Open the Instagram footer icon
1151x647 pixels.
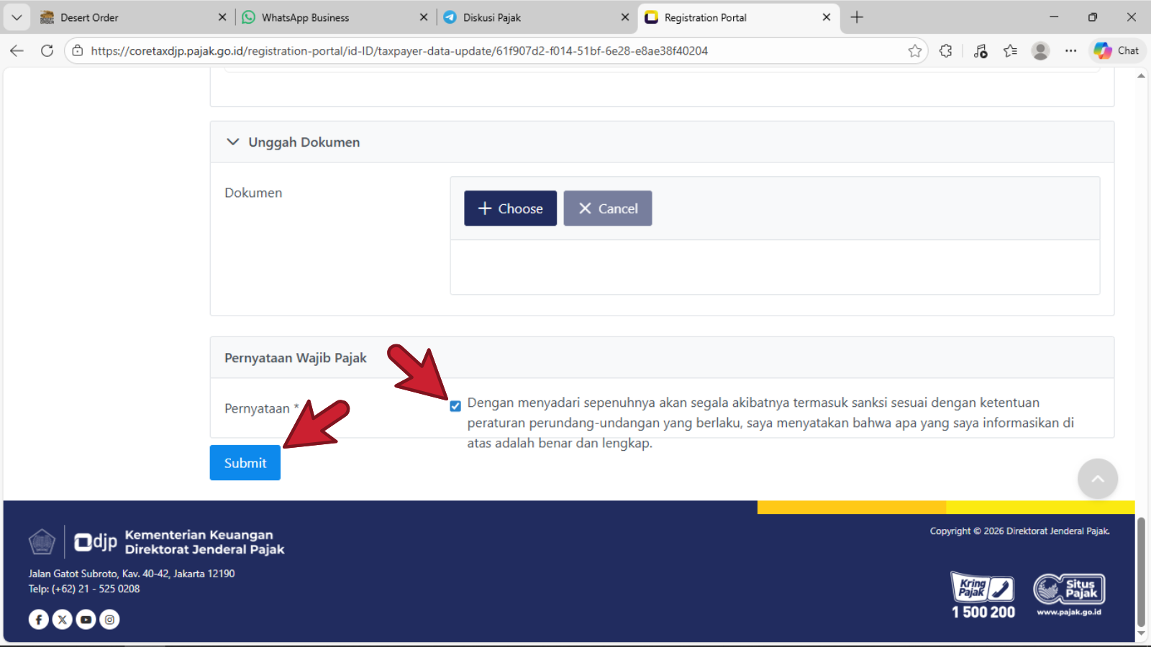click(x=109, y=619)
